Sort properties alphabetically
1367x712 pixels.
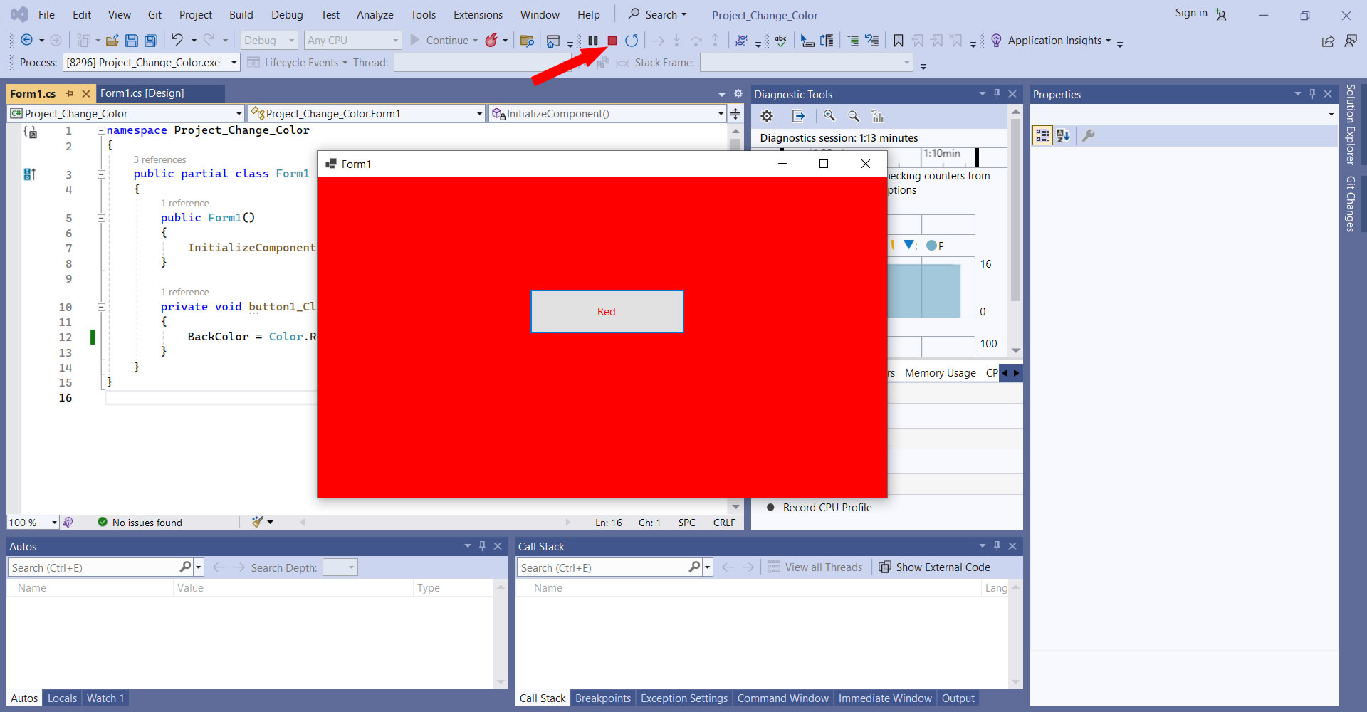click(x=1063, y=135)
